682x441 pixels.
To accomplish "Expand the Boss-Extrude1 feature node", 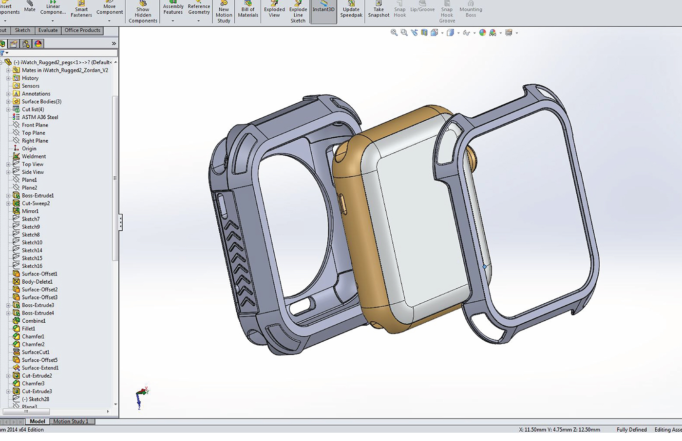I will (x=8, y=196).
